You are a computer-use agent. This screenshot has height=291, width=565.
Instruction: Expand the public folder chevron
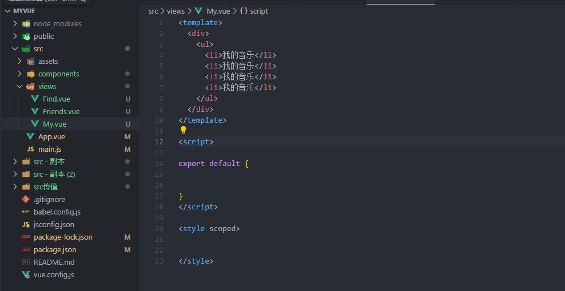[x=15, y=37]
